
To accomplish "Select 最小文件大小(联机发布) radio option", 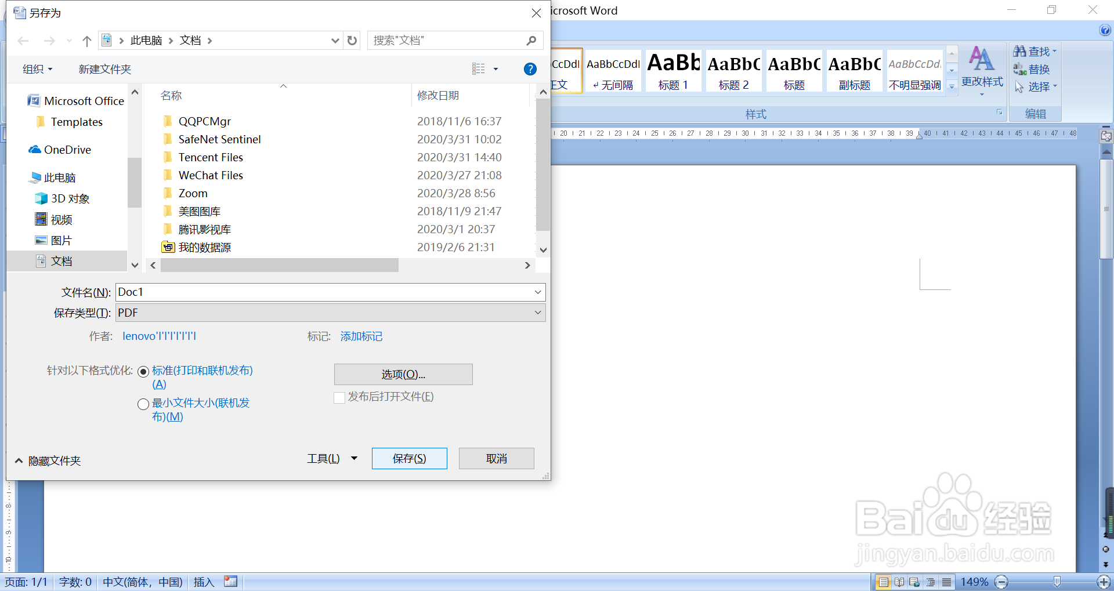I will point(143,404).
